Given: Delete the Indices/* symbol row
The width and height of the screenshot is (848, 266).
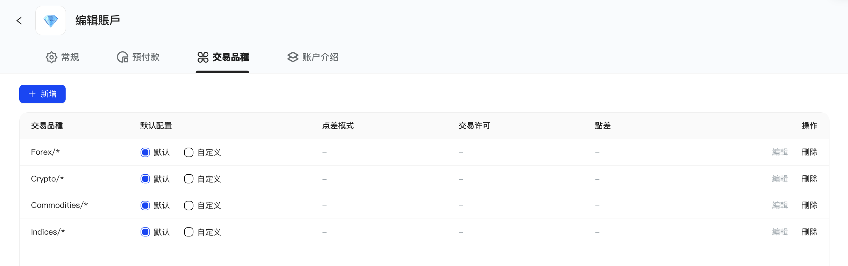Looking at the screenshot, I should pyautogui.click(x=809, y=232).
